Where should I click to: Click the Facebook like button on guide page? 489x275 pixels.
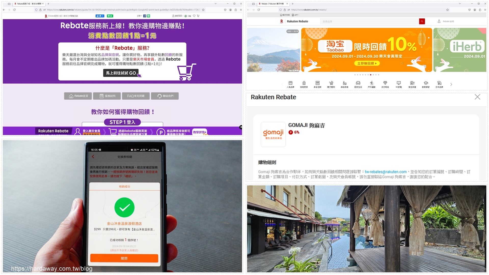[100, 16]
